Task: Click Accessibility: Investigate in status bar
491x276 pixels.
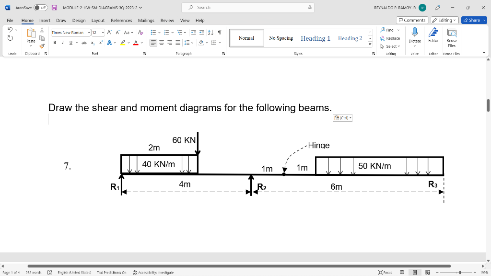Action: [x=153, y=272]
